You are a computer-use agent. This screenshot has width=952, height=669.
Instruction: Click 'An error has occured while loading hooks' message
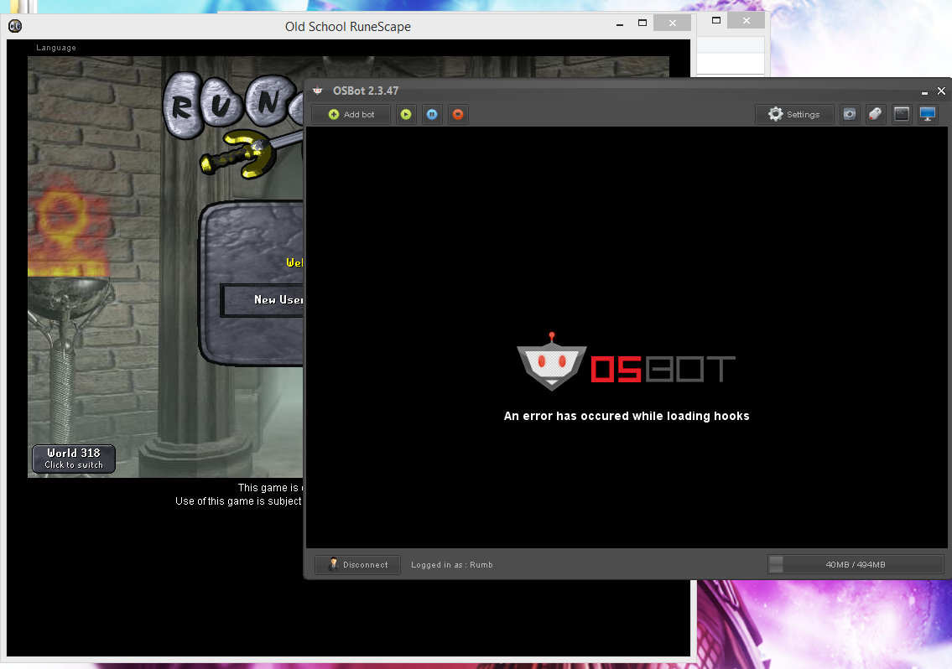point(627,416)
